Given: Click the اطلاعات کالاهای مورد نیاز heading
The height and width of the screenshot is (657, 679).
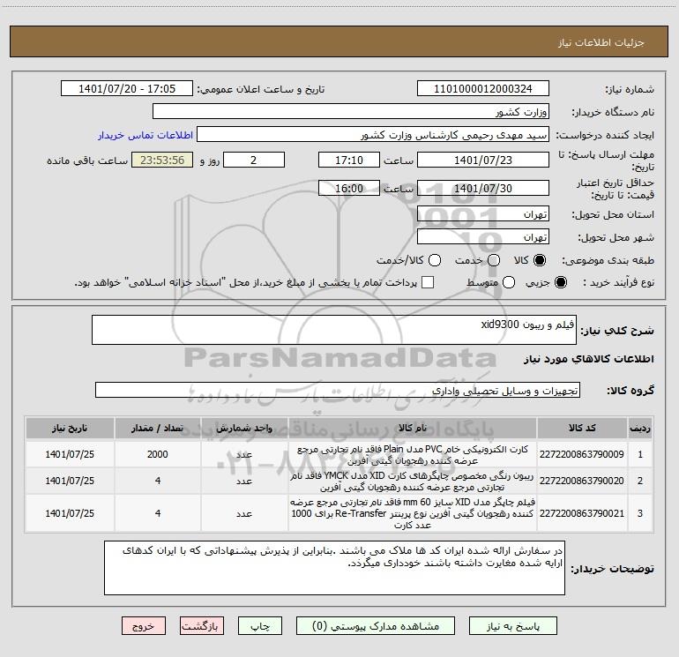Looking at the screenshot, I should coord(589,359).
